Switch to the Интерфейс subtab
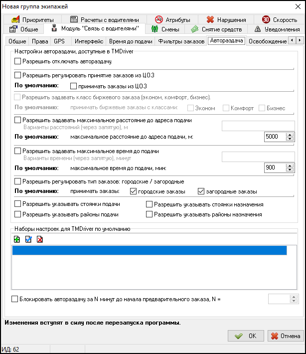The height and width of the screenshot is (354, 306). (x=89, y=41)
